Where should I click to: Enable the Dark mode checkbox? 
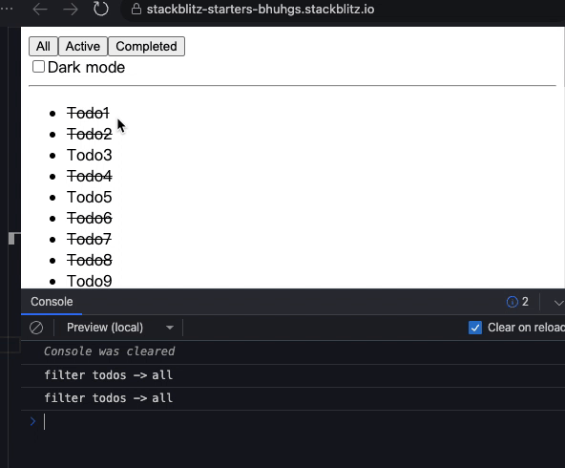pyautogui.click(x=38, y=67)
